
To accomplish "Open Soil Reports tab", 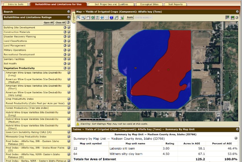I will tap(175, 4).
